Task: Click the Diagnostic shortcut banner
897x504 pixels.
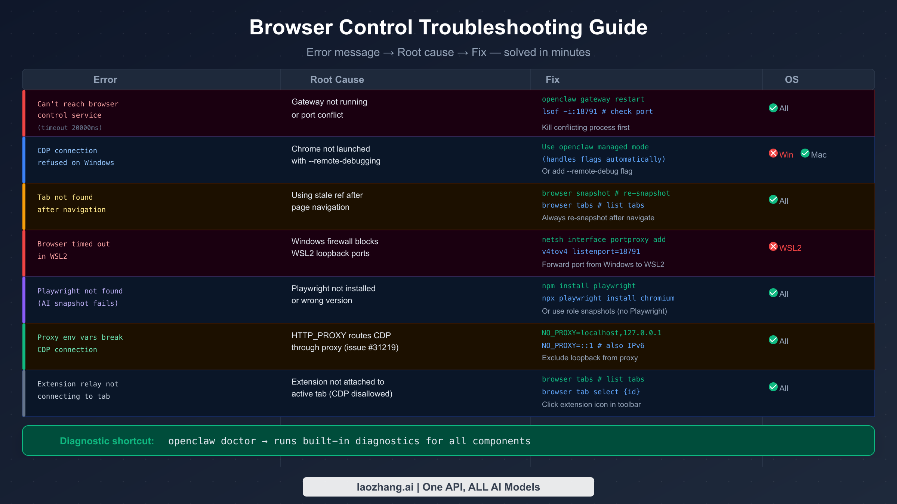Action: point(449,441)
